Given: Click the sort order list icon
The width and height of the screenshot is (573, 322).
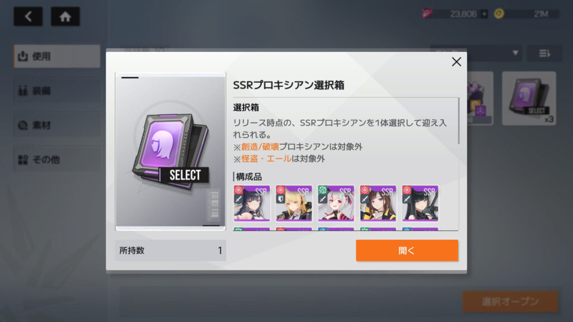Looking at the screenshot, I should pos(544,53).
